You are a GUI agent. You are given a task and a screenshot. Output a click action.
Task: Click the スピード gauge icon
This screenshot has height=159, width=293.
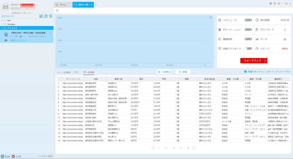point(257,48)
